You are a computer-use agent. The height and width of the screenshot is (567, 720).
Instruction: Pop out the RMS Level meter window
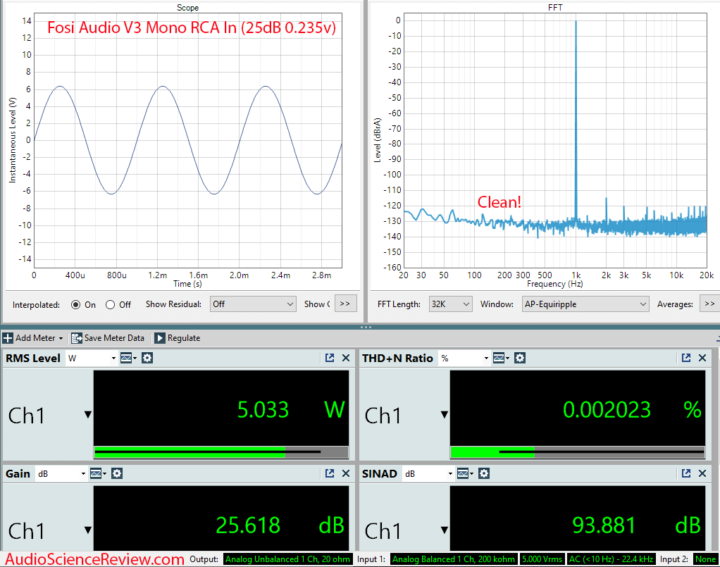pyautogui.click(x=330, y=358)
